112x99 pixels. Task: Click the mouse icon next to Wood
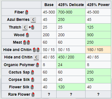[27, 35]
